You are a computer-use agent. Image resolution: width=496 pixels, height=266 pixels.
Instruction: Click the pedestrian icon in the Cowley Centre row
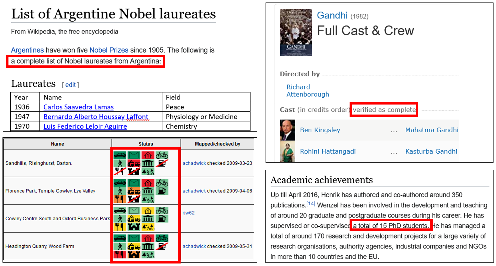click(x=120, y=219)
